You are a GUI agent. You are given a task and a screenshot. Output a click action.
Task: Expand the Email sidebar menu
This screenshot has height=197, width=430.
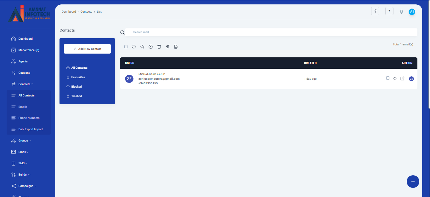[x=23, y=152]
